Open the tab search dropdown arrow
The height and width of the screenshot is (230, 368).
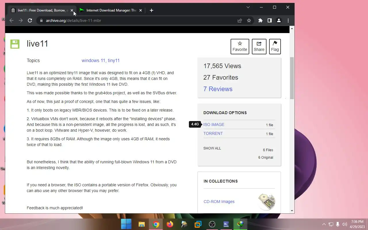point(248,7)
